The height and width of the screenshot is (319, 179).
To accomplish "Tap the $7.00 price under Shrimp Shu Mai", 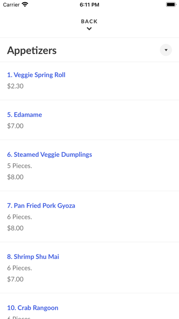I will coord(16,279).
